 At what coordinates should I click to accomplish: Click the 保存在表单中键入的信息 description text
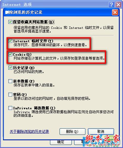[x=34, y=85]
